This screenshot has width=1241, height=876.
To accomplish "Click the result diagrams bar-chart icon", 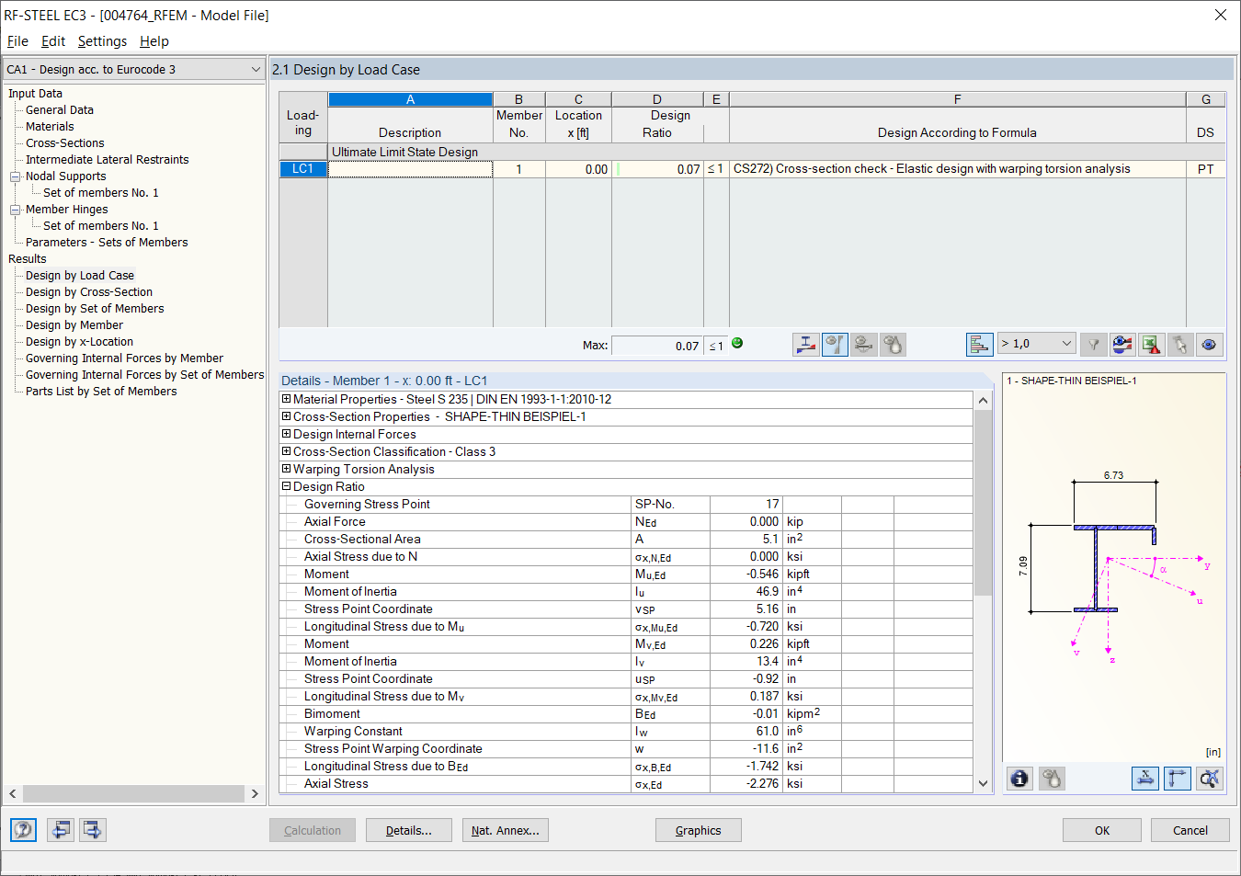I will [979, 344].
